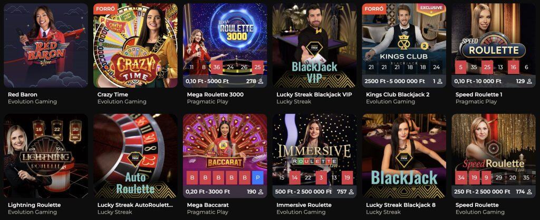The width and height of the screenshot is (540, 220).
Task: Click the EXCLUSIVE ribbon on Kings Club
Action: tap(431, 7)
